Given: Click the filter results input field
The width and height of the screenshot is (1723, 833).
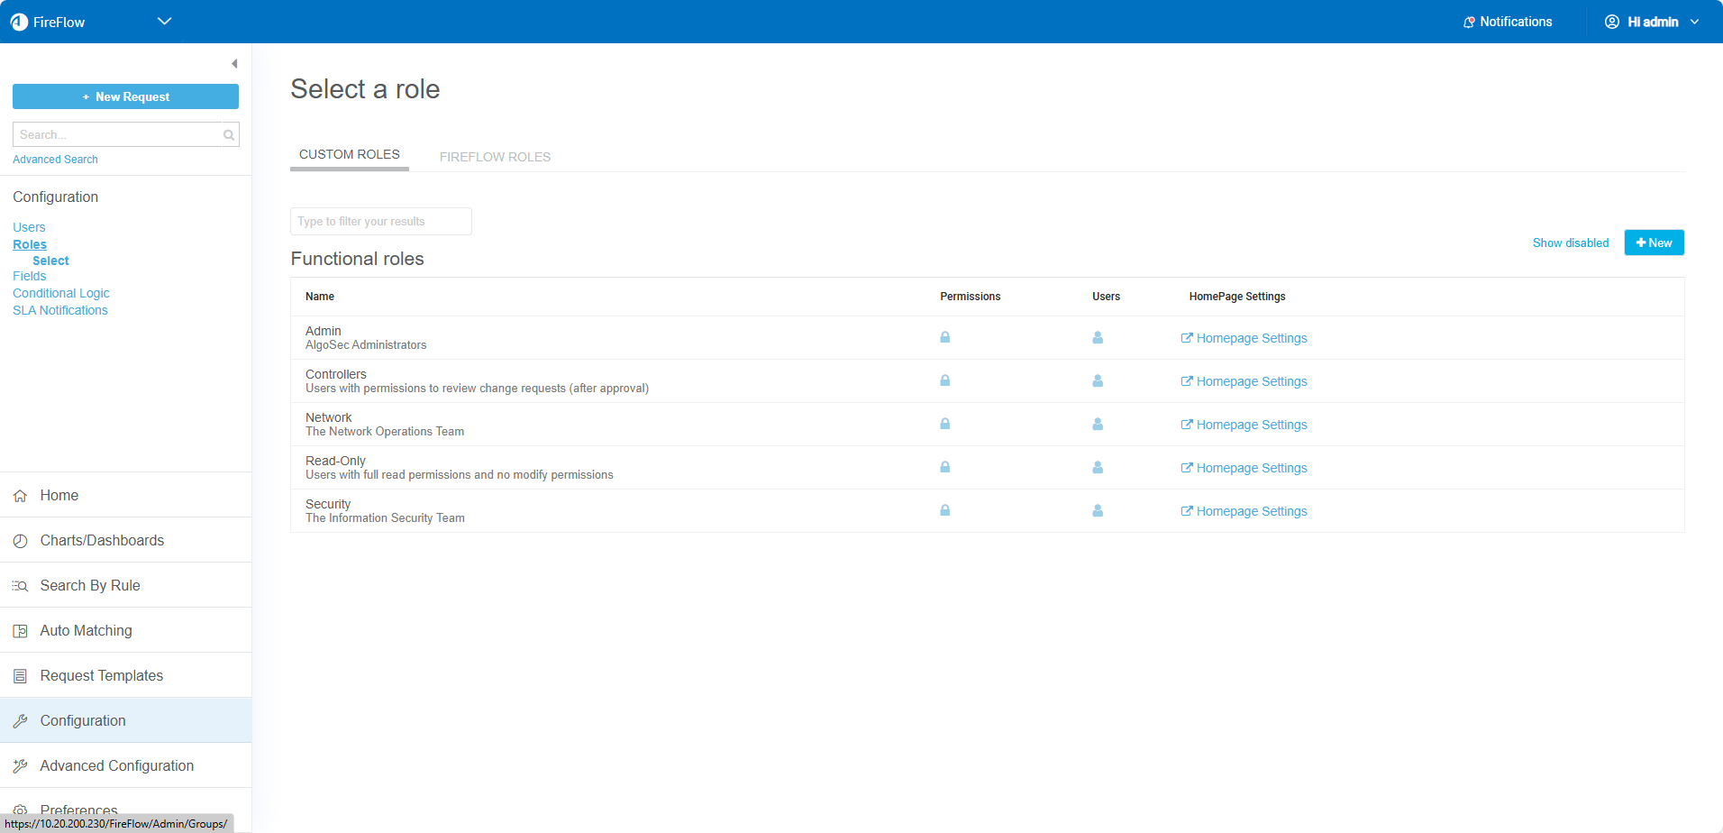Looking at the screenshot, I should coord(380,222).
